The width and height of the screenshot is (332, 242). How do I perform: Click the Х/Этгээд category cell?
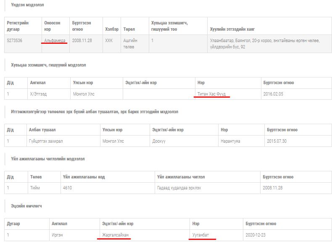[37, 94]
